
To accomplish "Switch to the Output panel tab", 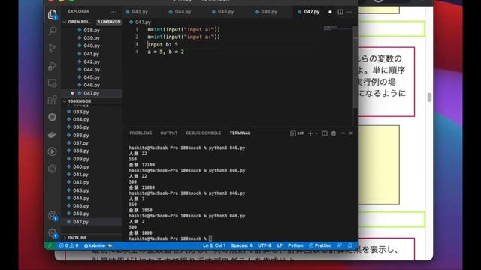I will click(168, 133).
